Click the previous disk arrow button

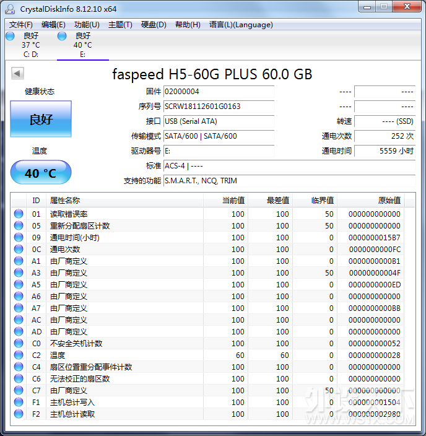click(17, 74)
